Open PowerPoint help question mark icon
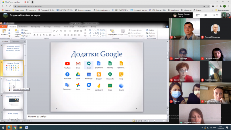The width and height of the screenshot is (231, 130). (167, 27)
